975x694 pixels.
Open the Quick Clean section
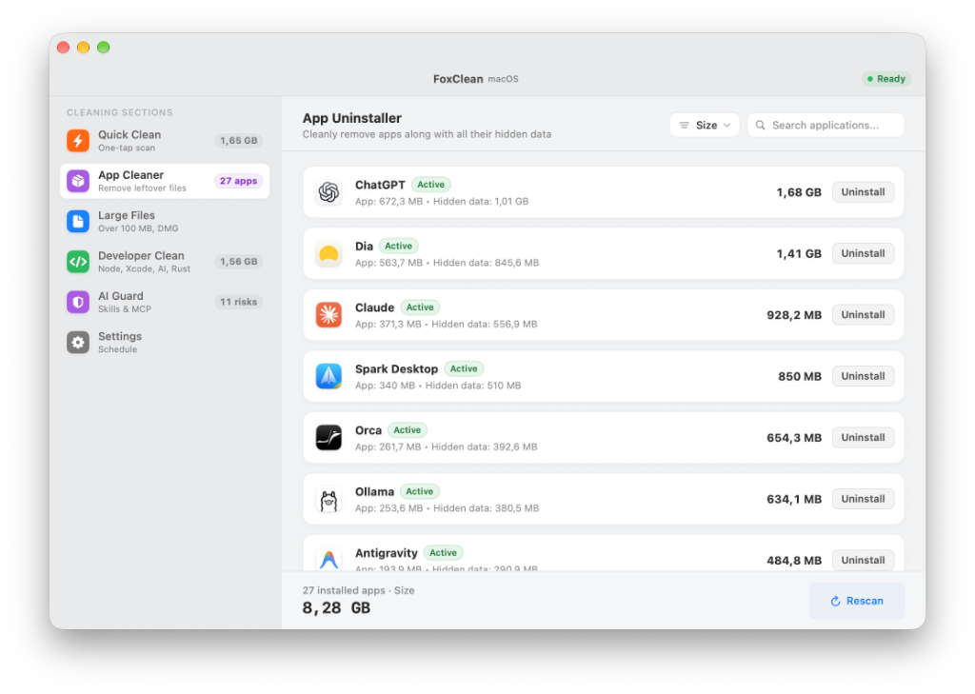coord(165,141)
